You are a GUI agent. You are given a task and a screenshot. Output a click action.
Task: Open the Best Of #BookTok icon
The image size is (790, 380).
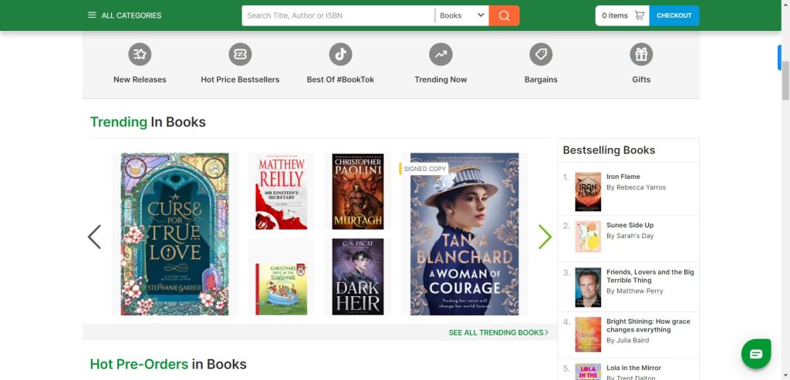click(340, 55)
